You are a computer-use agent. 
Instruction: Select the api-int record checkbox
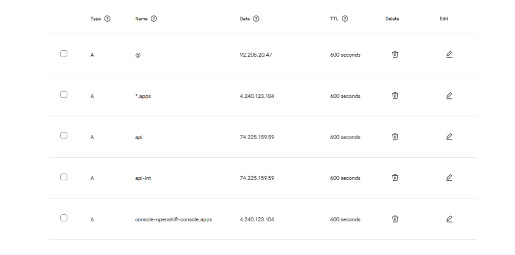coord(64,177)
